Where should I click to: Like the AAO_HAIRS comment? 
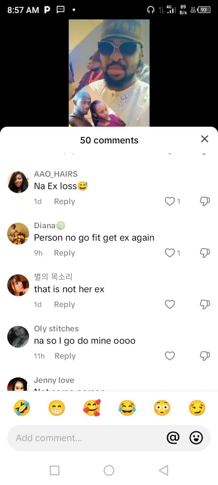(170, 201)
